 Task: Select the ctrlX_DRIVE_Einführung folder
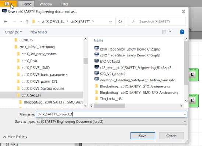click(37, 47)
